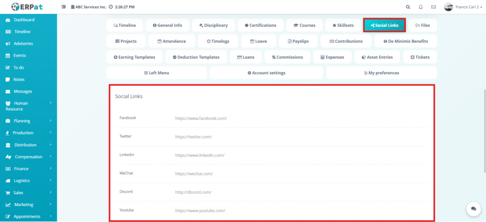Screen dimensions: 486x222
Task: Expand the Marketing sidebar menu
Action: click(28, 204)
